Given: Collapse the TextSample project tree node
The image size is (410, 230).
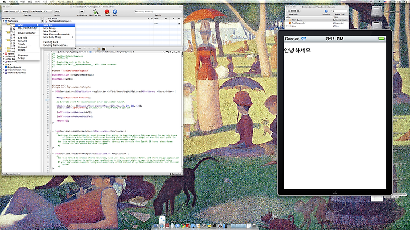Looking at the screenshot, I should [3, 21].
